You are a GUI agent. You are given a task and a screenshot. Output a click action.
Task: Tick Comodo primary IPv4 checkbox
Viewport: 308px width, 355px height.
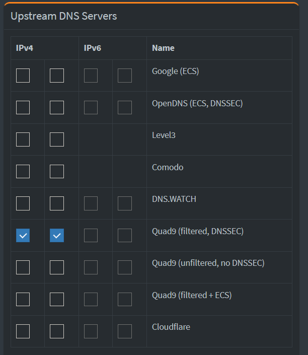[x=23, y=171]
